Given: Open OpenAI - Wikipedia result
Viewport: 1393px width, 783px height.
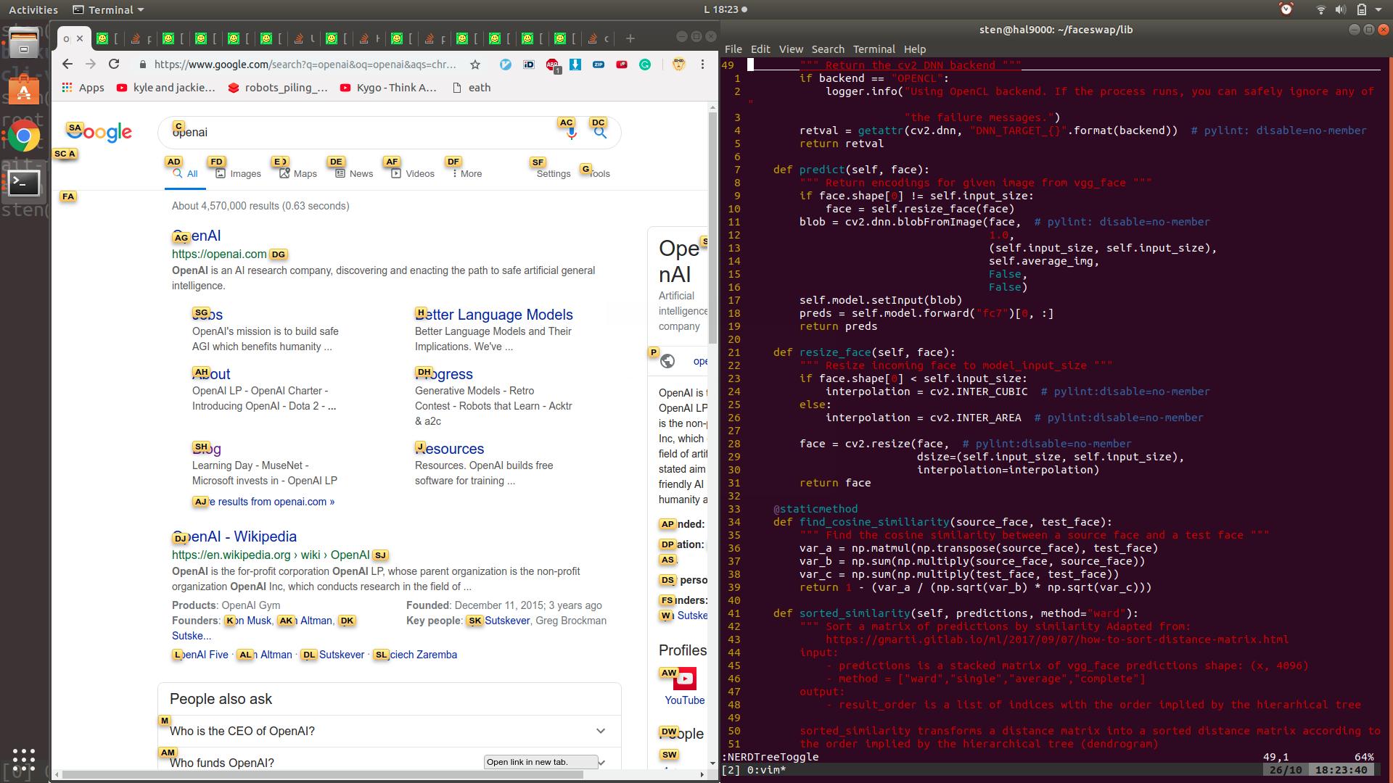Looking at the screenshot, I should pyautogui.click(x=234, y=536).
